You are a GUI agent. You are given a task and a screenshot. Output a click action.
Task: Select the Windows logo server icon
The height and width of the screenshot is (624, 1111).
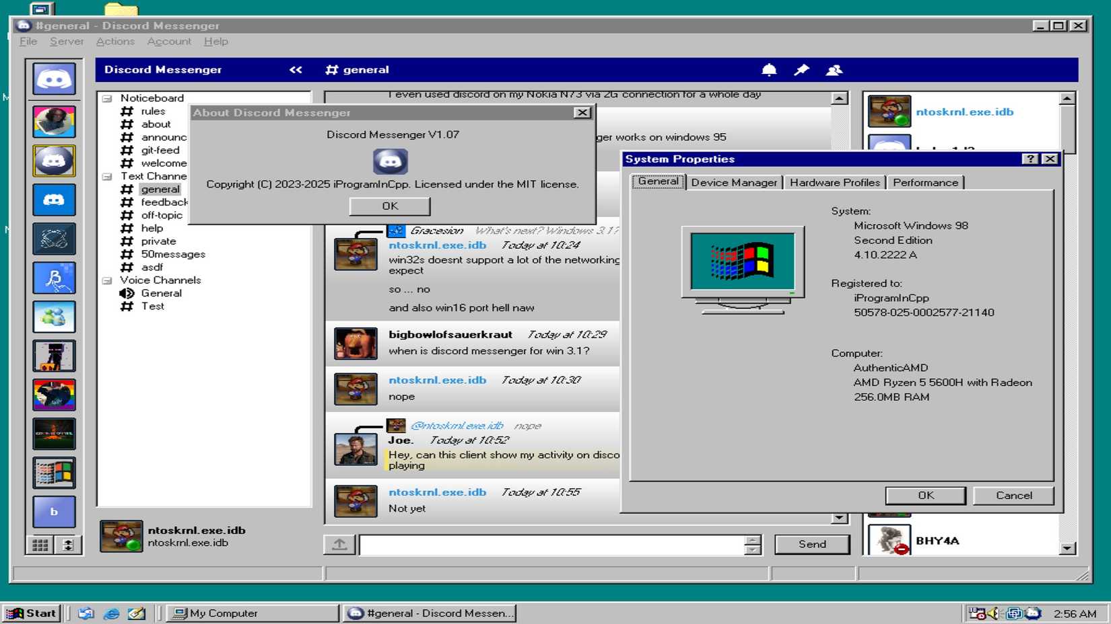pos(54,473)
